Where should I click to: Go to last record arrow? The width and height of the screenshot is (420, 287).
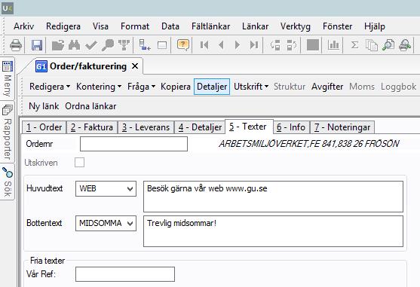[254, 45]
